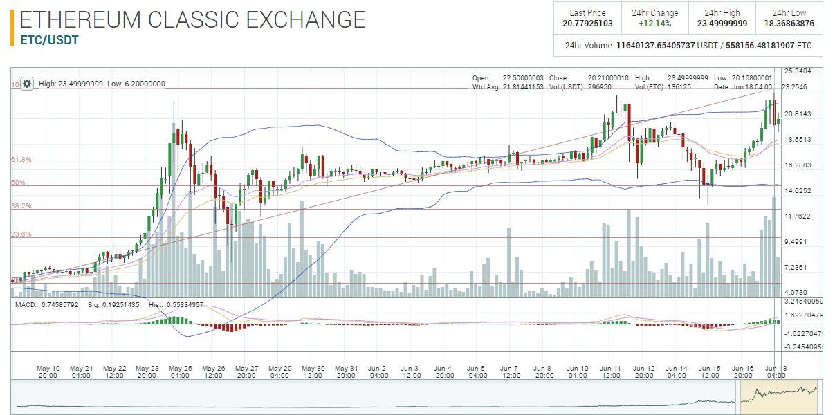Click the Jun 11 12:00 time axis label
Screen dimensions: 835x415
[x=611, y=371]
